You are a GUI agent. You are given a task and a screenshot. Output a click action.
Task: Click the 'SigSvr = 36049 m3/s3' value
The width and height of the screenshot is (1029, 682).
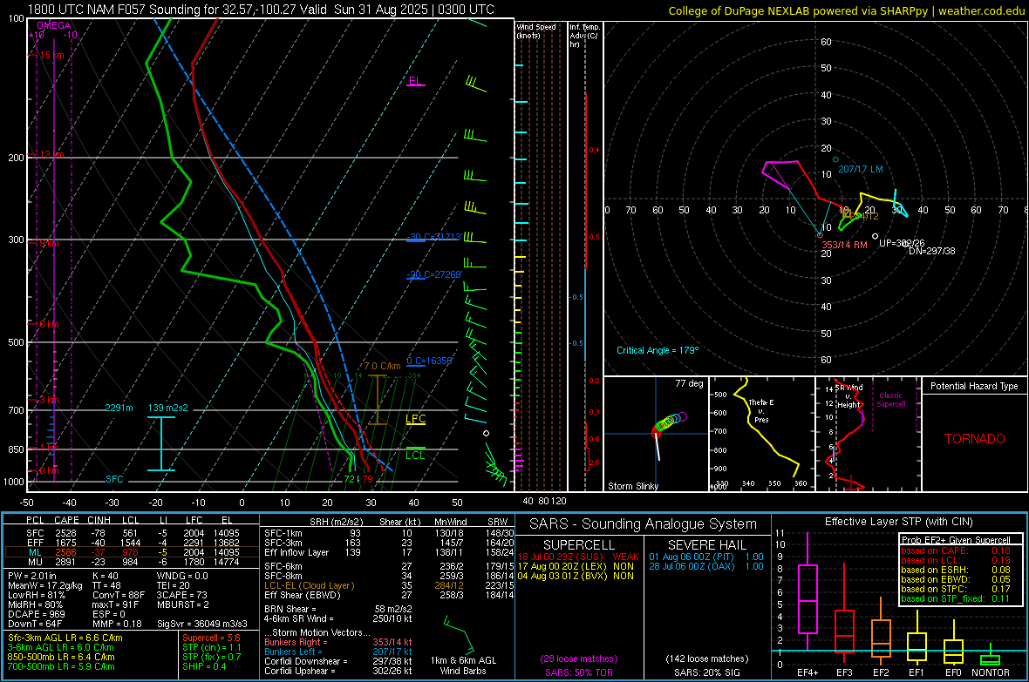tap(202, 624)
